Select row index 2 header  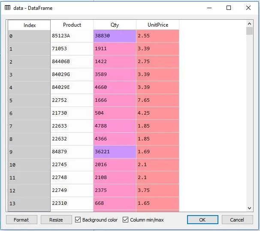pos(29,62)
